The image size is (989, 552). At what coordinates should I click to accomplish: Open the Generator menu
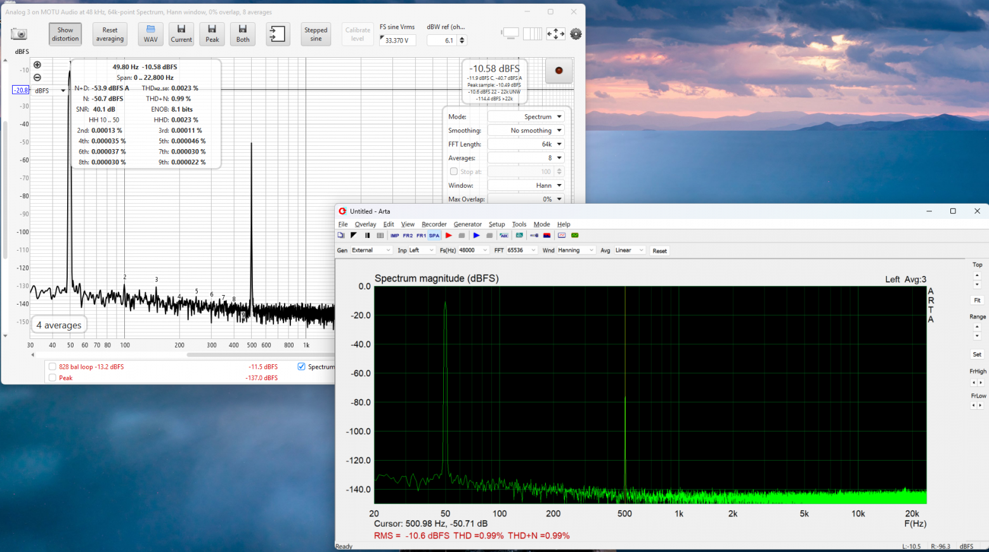pos(467,224)
